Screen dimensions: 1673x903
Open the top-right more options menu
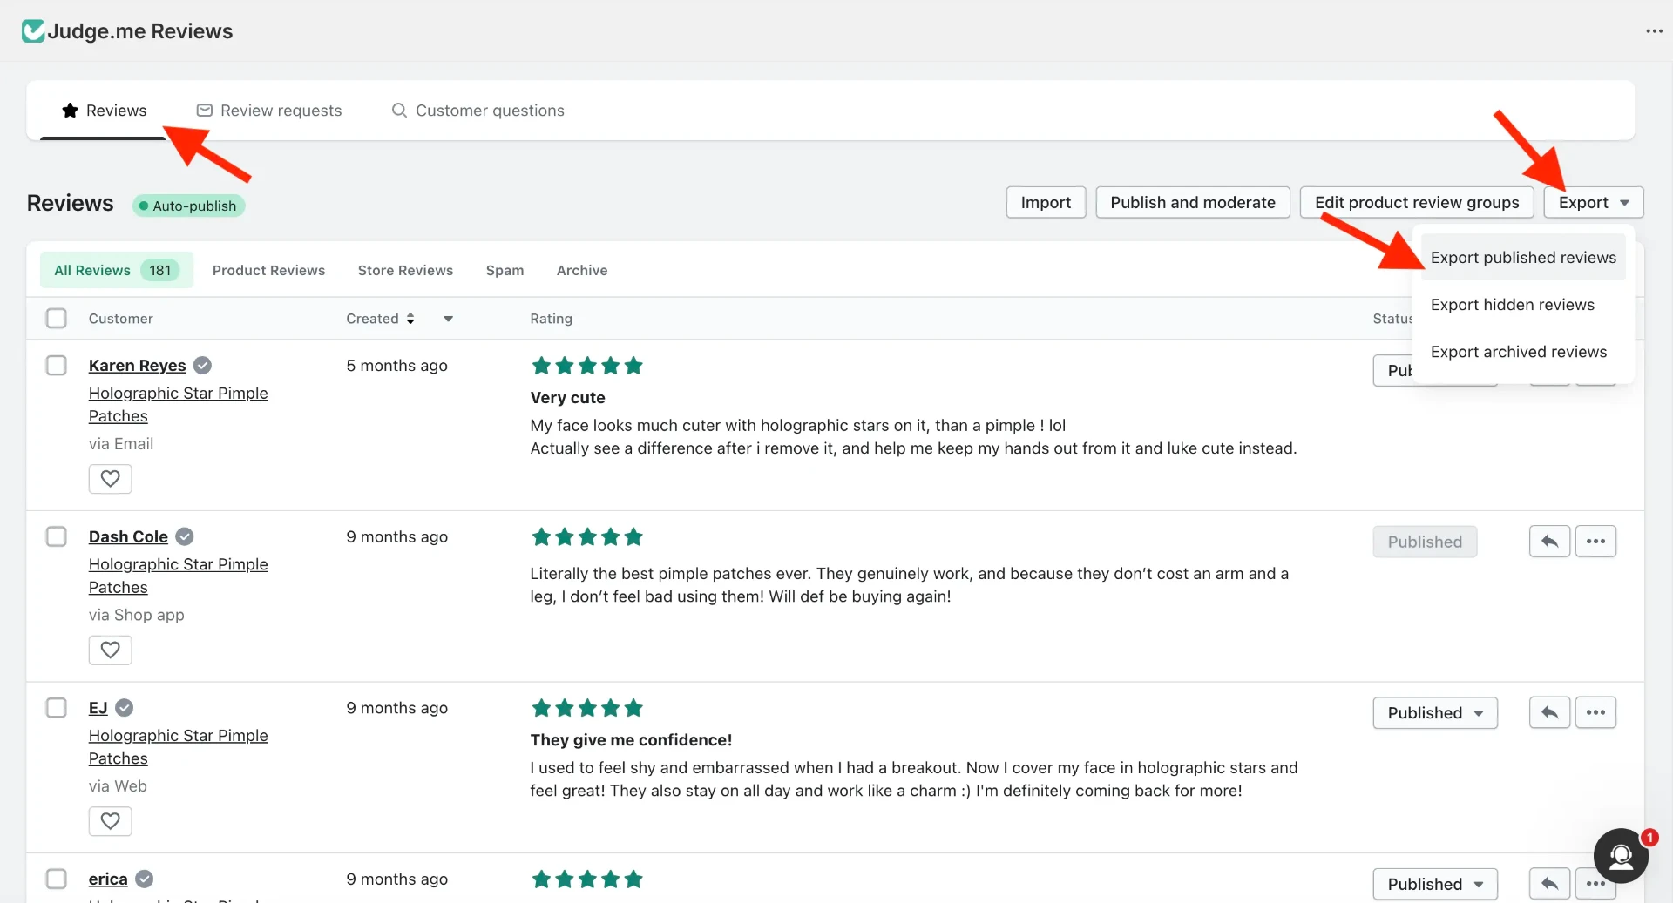coord(1654,31)
